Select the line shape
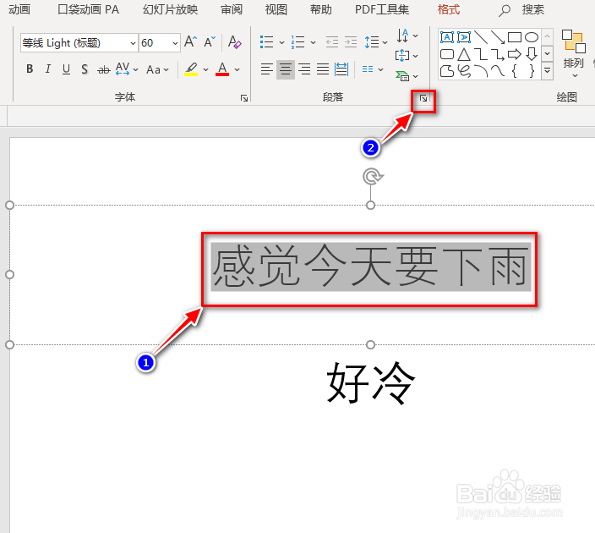The width and height of the screenshot is (595, 533). (481, 37)
